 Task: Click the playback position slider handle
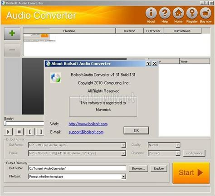coord(5,124)
